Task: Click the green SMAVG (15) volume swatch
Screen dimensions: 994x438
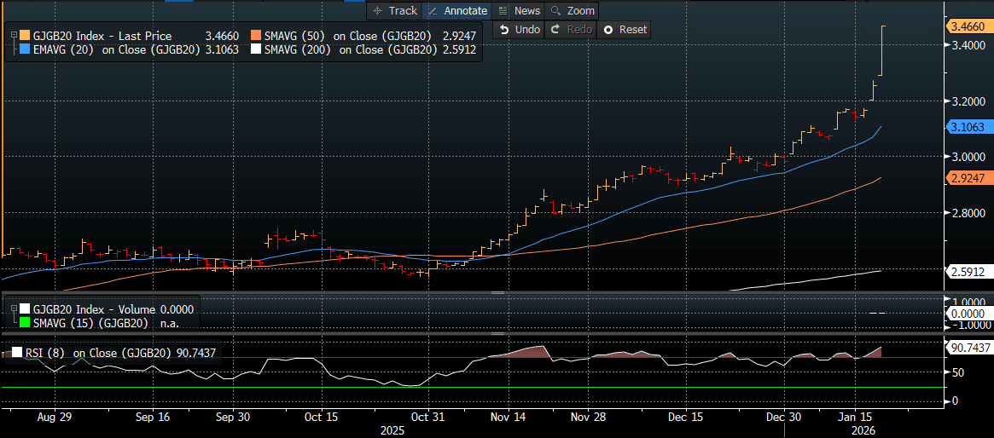Action: click(25, 323)
